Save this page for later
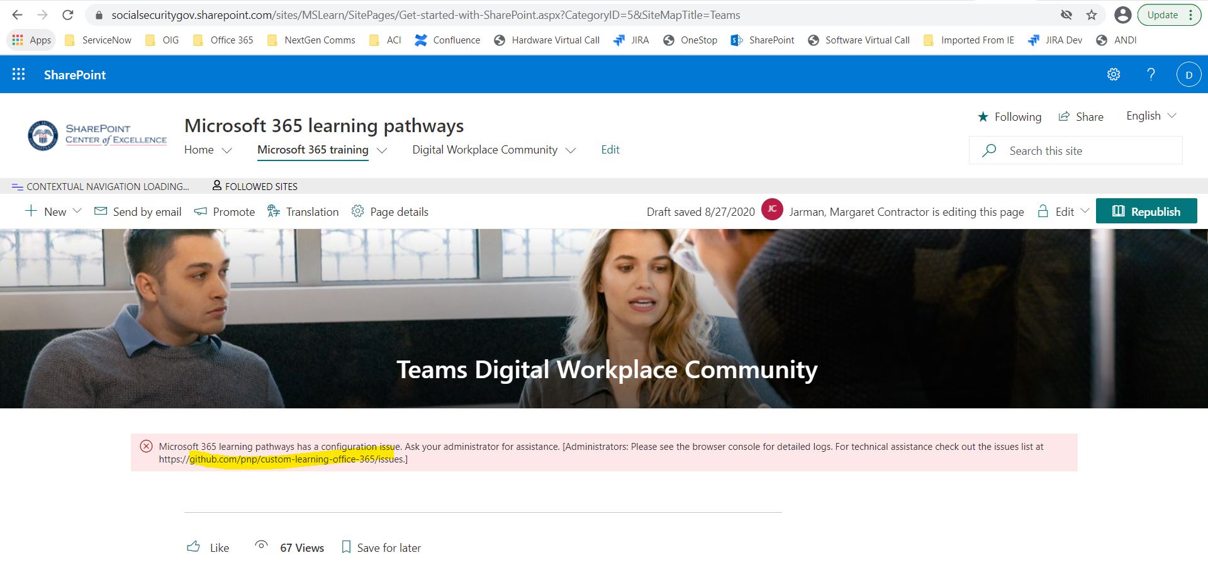This screenshot has height=577, width=1208. 380,547
